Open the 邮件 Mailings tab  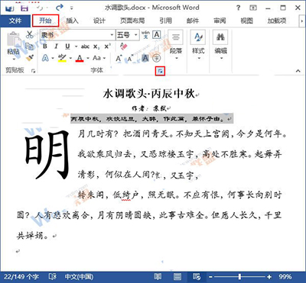(x=193, y=21)
